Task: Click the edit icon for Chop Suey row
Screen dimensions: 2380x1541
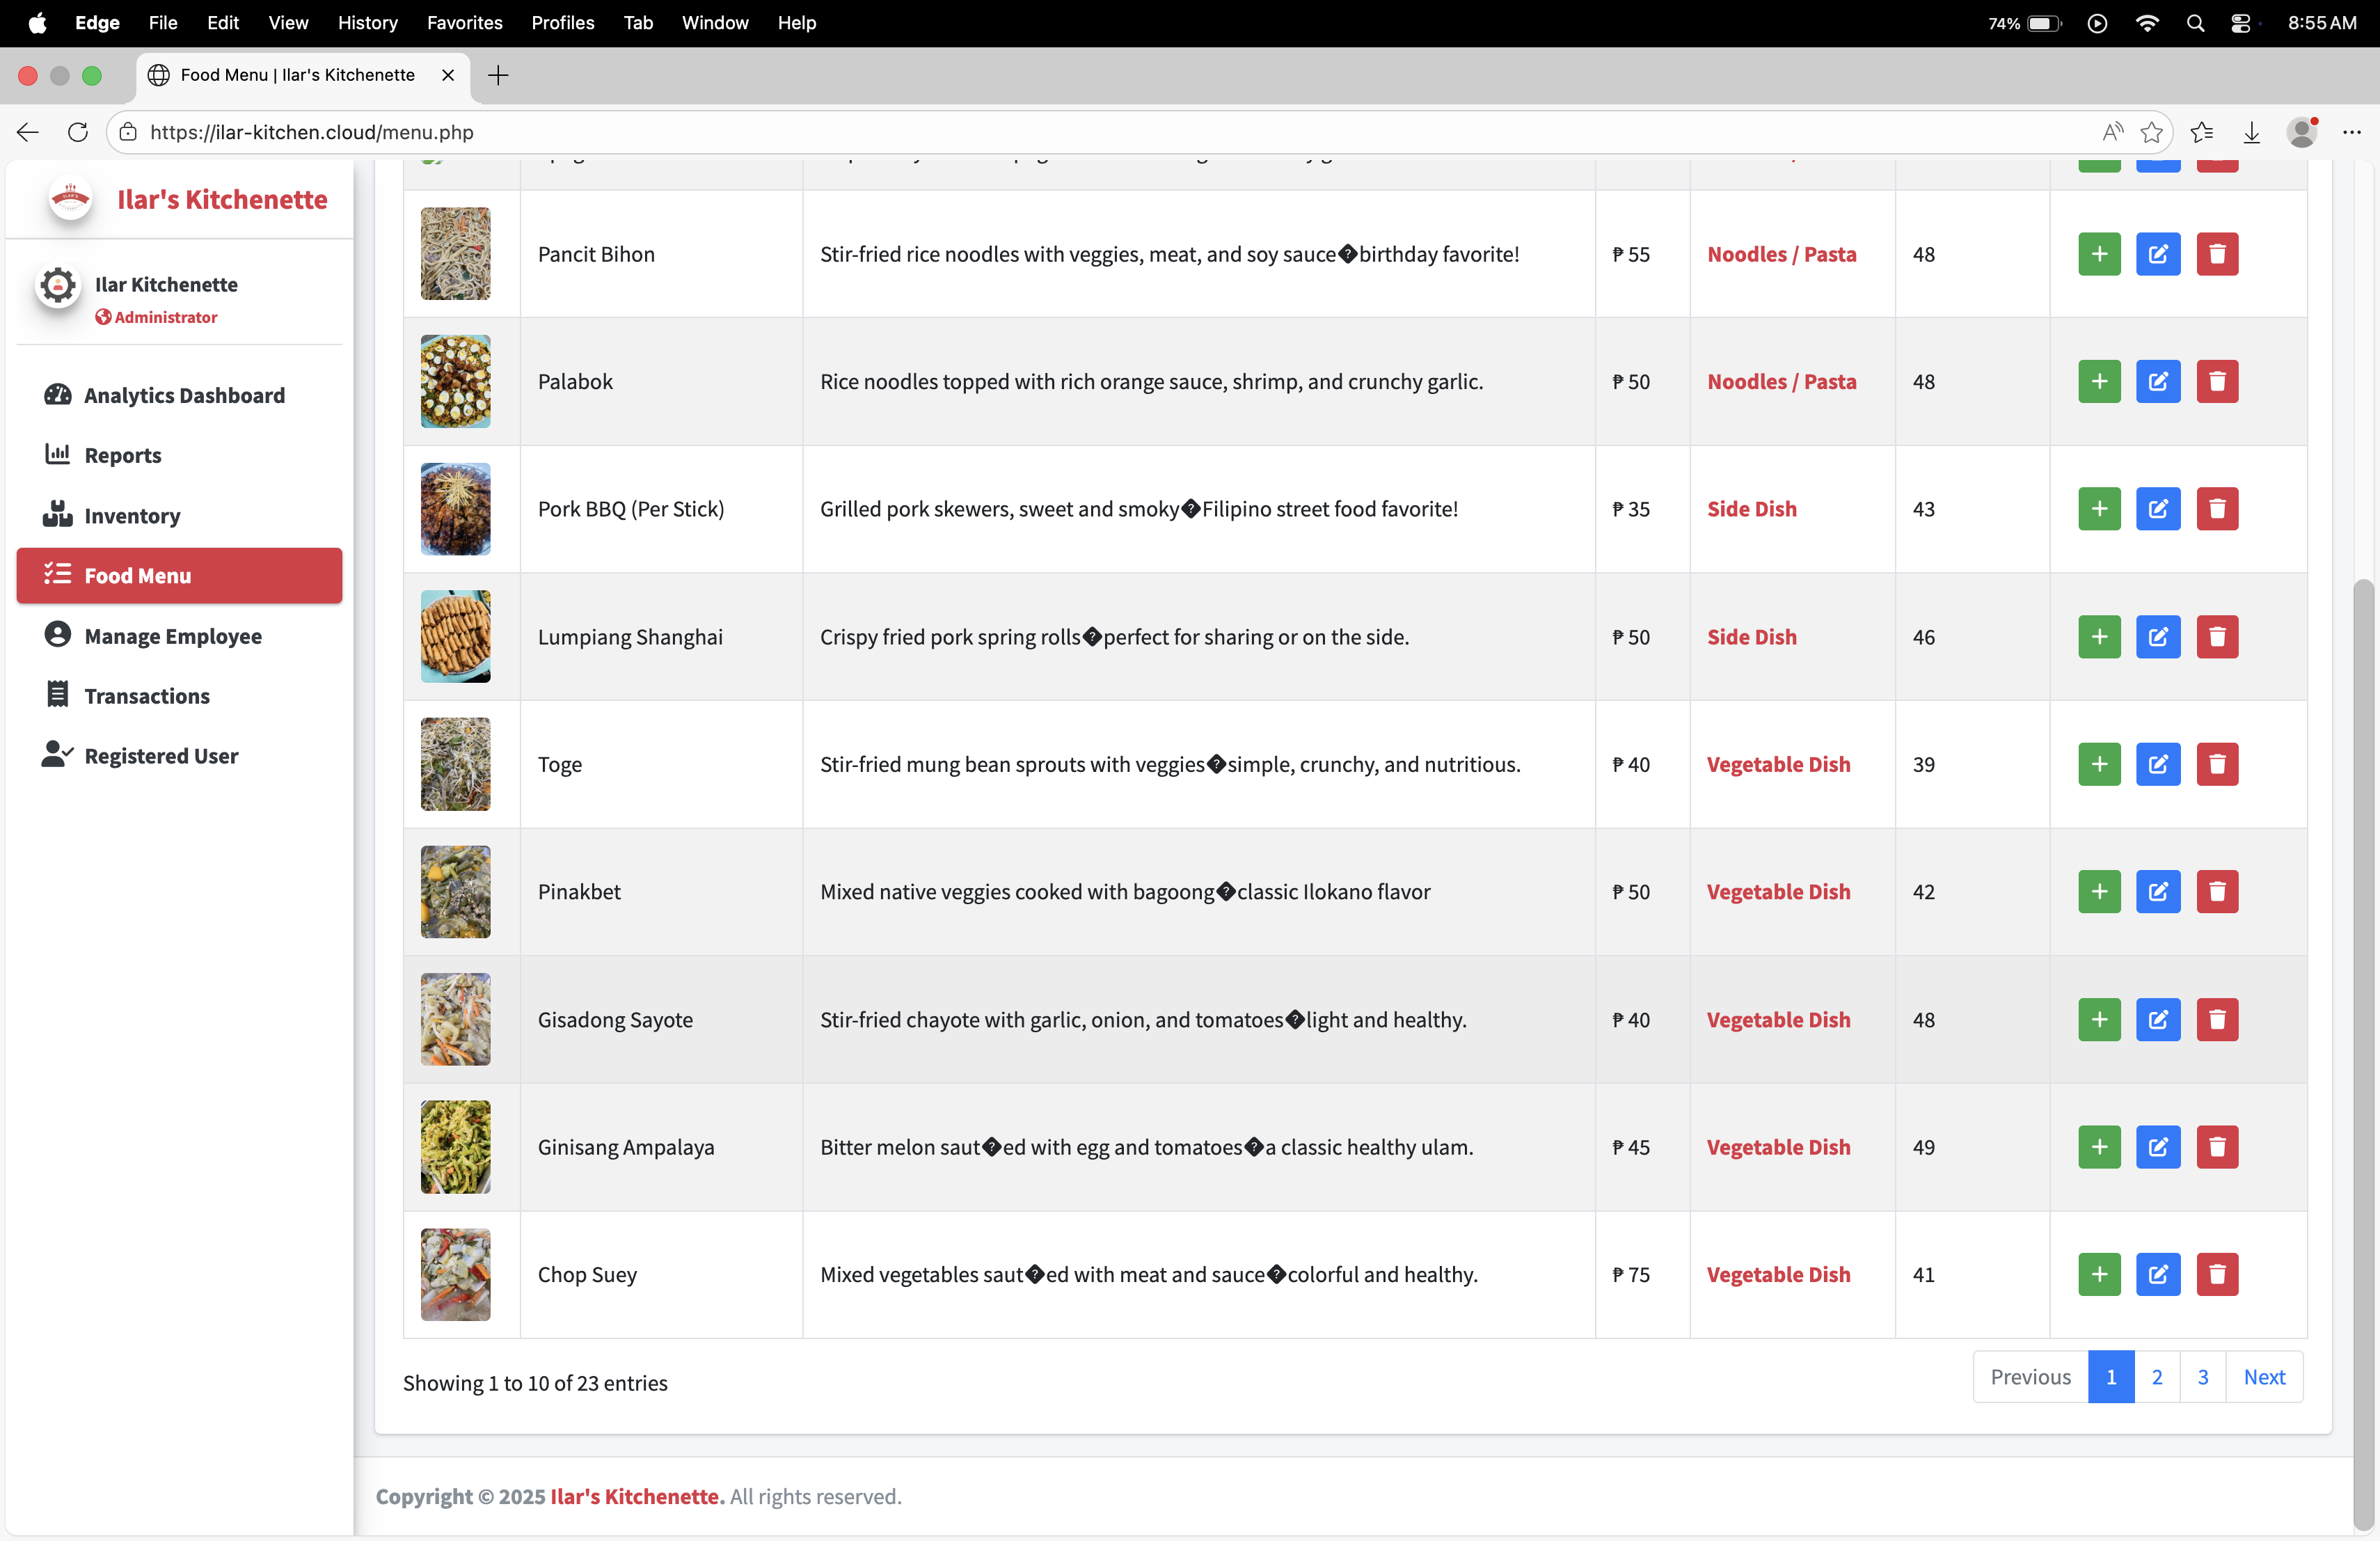Action: click(2157, 1274)
